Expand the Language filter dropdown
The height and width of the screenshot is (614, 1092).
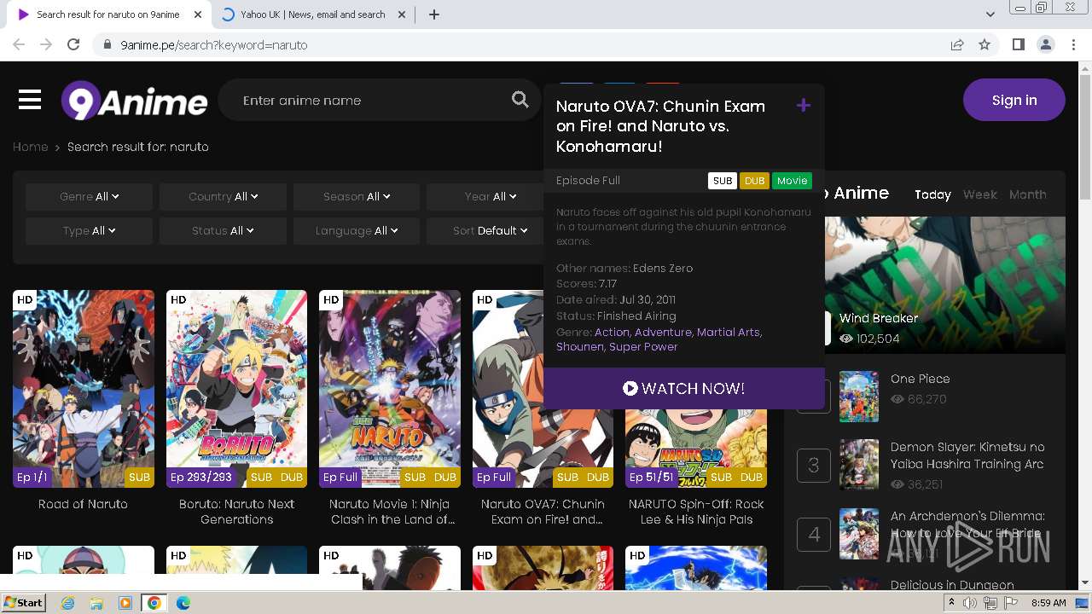point(357,230)
